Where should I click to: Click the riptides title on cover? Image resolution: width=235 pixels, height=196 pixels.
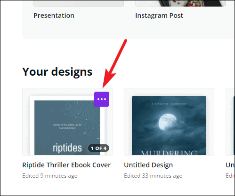pos(67,148)
